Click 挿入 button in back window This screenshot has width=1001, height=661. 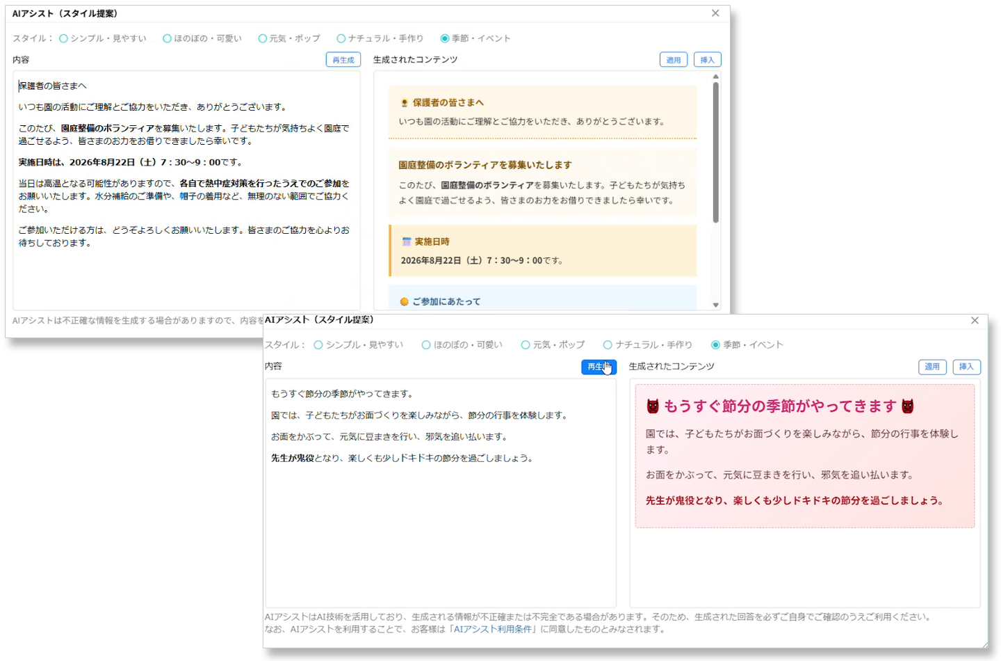click(708, 60)
